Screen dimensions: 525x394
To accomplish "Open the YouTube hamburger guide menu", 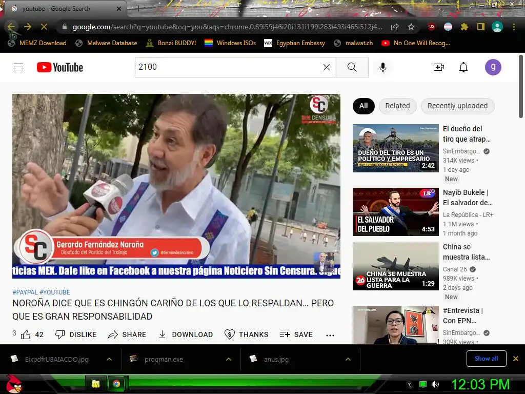I will tap(18, 67).
